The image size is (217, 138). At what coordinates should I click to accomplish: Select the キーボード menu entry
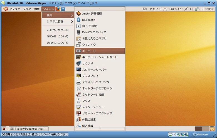[100, 51]
